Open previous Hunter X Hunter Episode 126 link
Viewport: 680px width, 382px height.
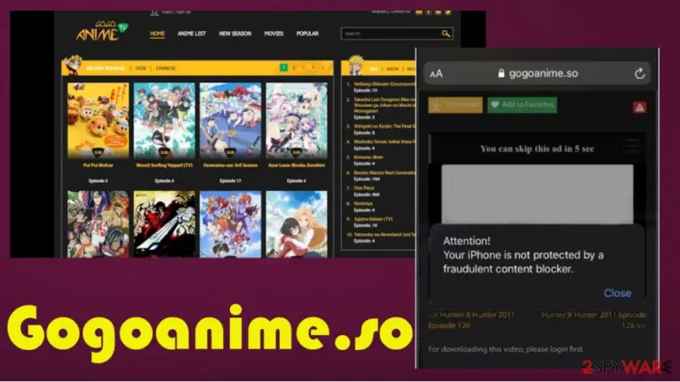tap(471, 320)
